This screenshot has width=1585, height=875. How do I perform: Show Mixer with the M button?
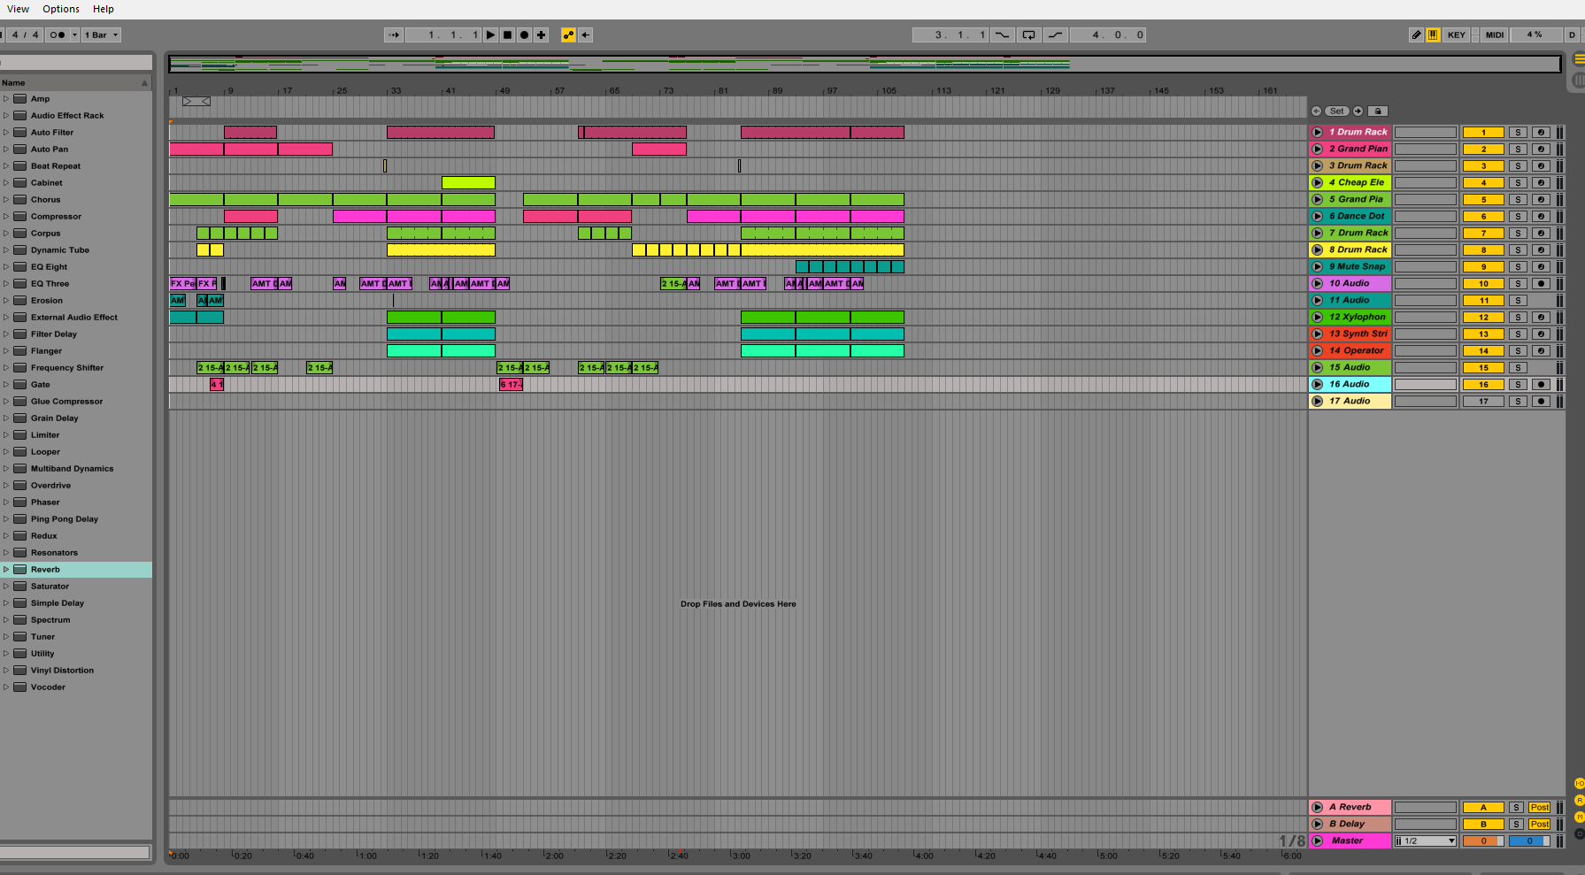[x=1580, y=817]
